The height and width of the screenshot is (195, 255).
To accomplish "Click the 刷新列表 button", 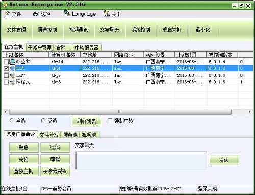I will [x=87, y=121].
